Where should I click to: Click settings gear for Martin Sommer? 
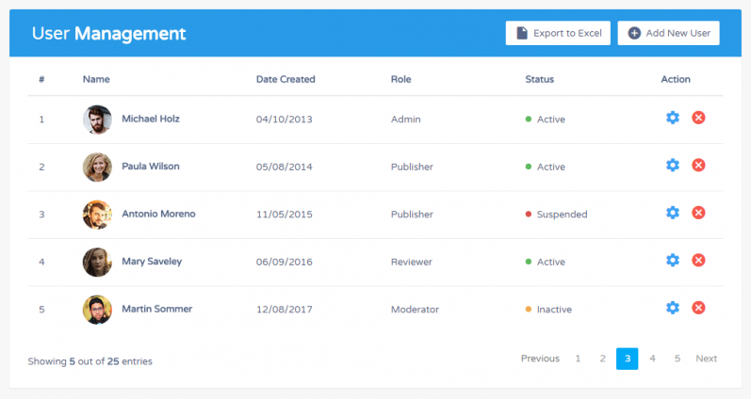click(x=672, y=308)
